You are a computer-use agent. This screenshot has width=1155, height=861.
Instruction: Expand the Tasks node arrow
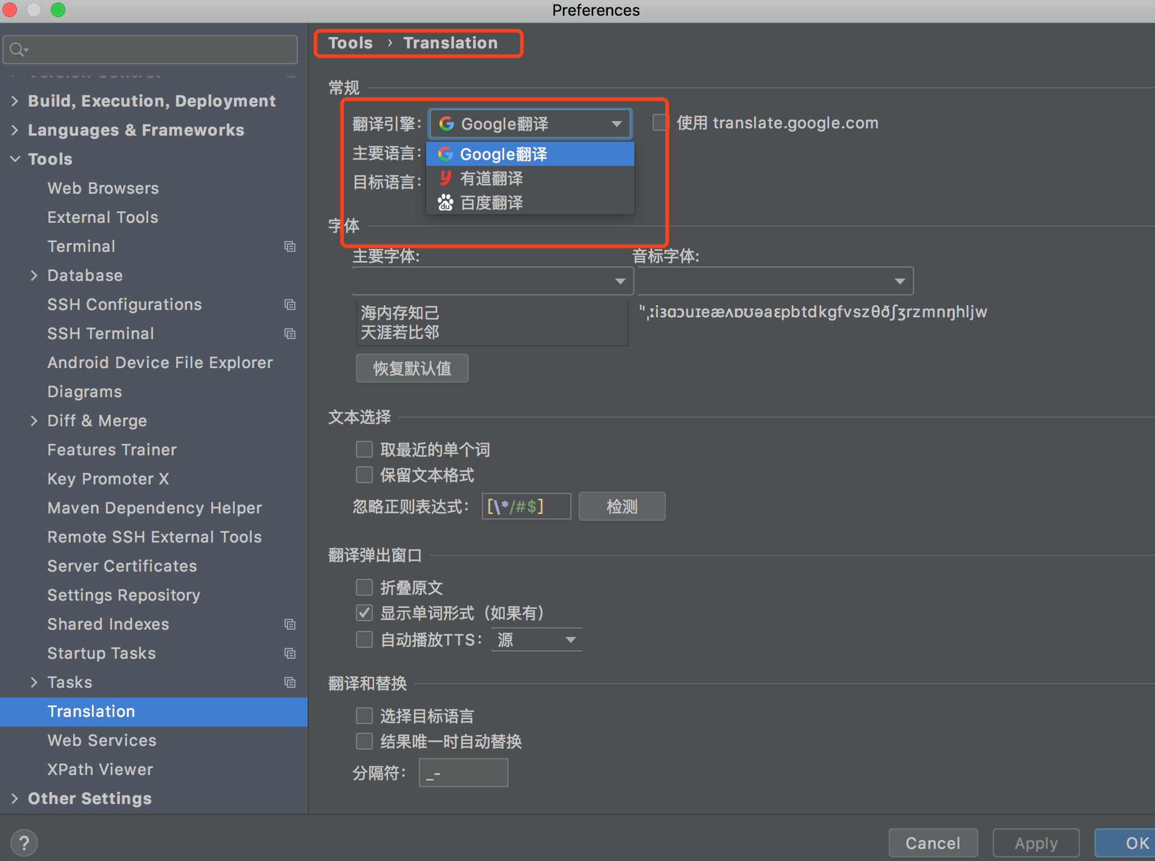coord(34,682)
